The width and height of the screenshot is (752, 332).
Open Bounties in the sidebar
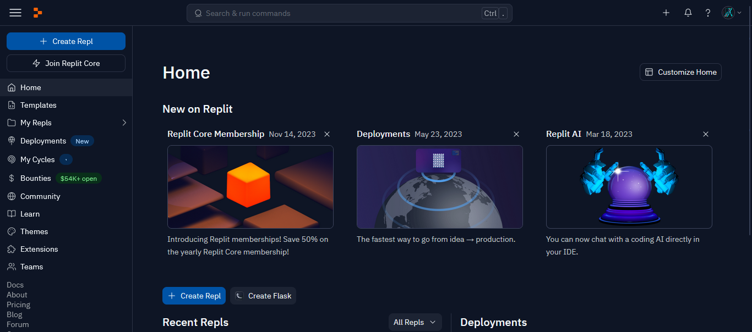tap(35, 178)
